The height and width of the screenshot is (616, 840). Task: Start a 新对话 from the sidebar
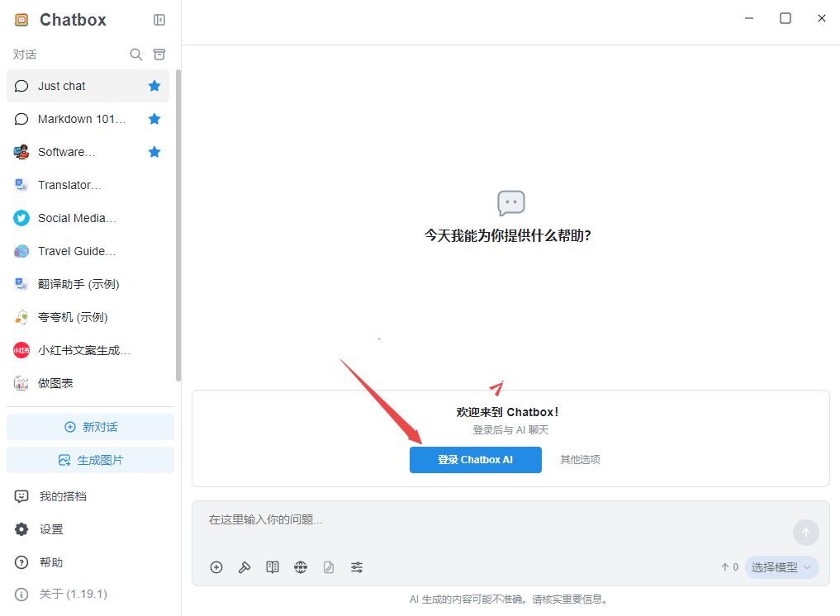(90, 427)
